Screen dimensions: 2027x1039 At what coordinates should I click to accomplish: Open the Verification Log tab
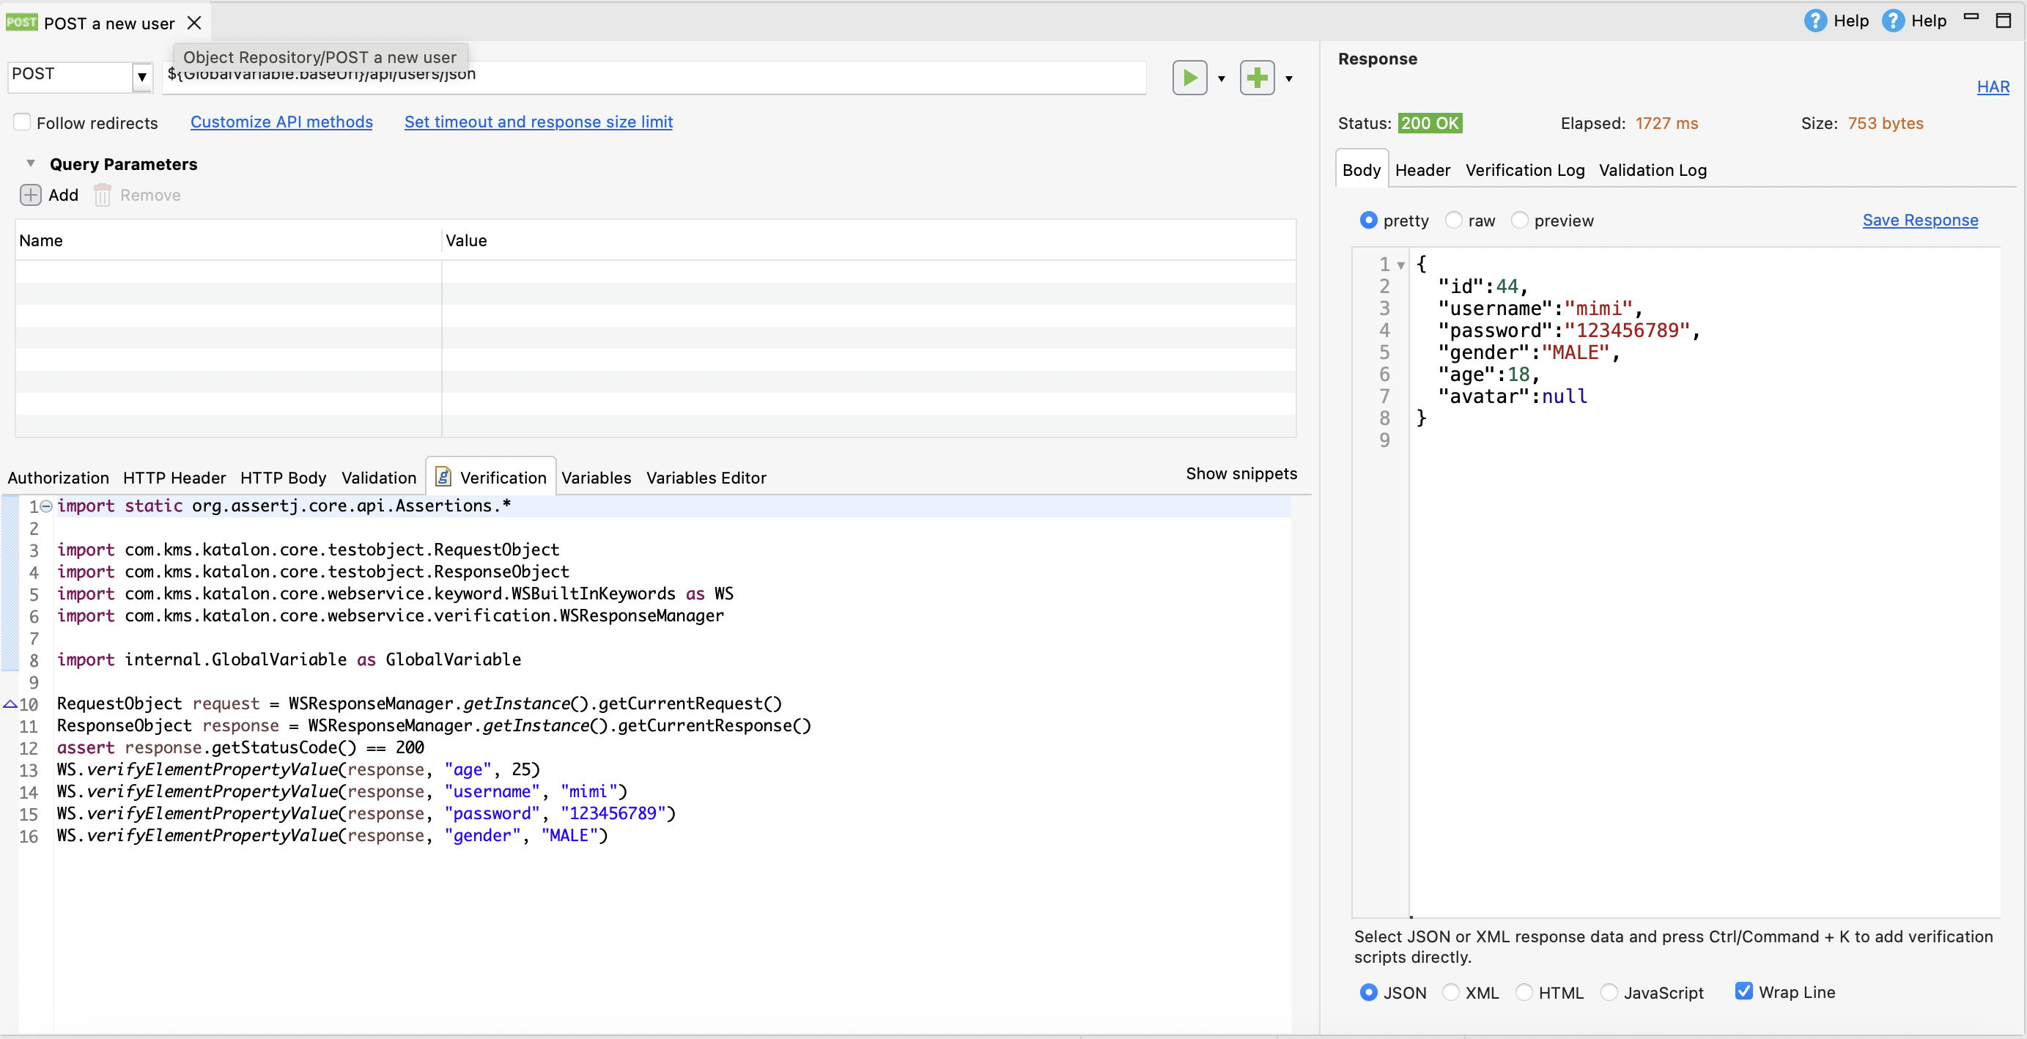pos(1525,170)
